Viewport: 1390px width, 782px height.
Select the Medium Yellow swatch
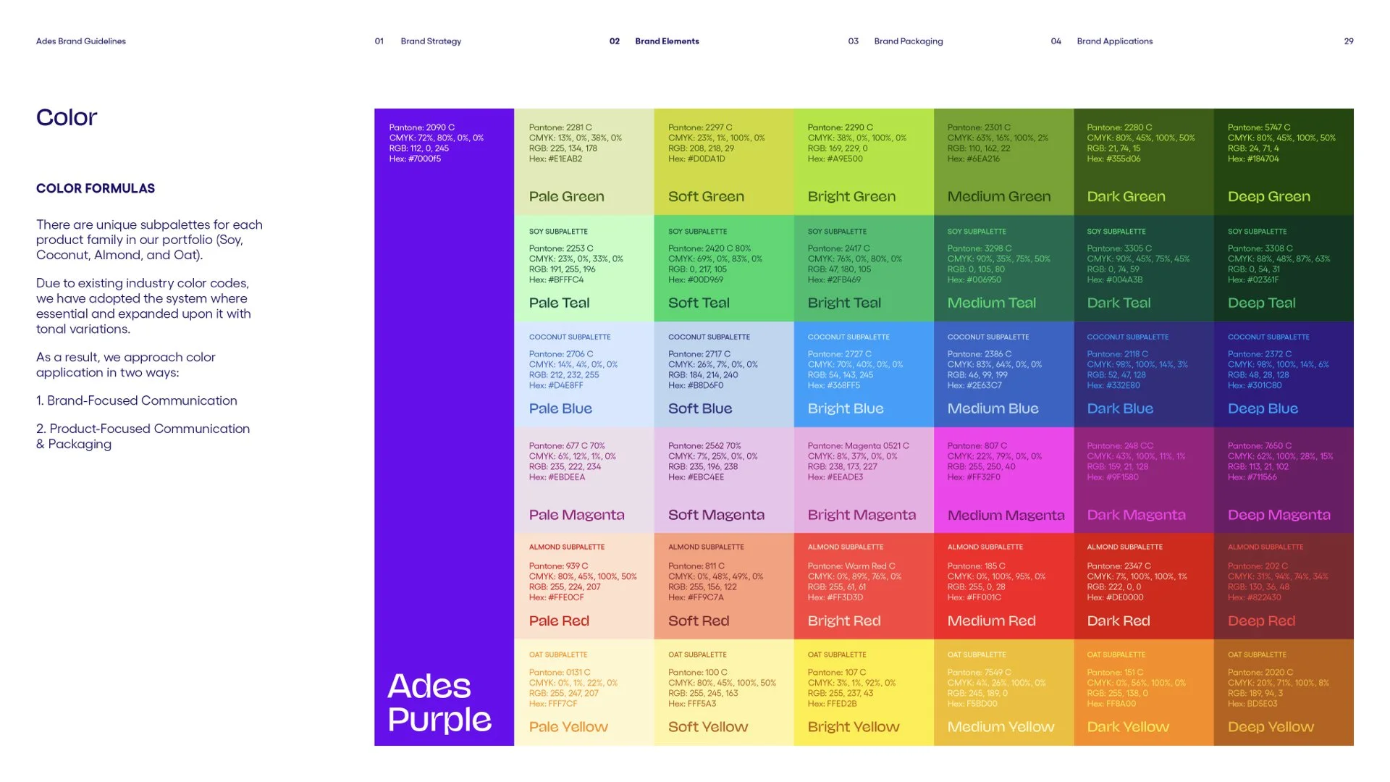(x=1003, y=692)
